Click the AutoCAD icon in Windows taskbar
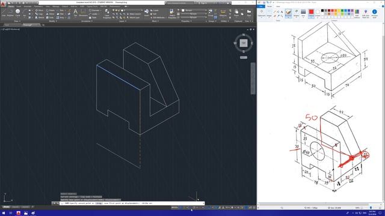Screen dimensions: 385x216 tap(18, 213)
